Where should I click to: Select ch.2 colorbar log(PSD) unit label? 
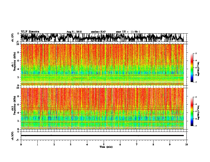(x=199, y=112)
